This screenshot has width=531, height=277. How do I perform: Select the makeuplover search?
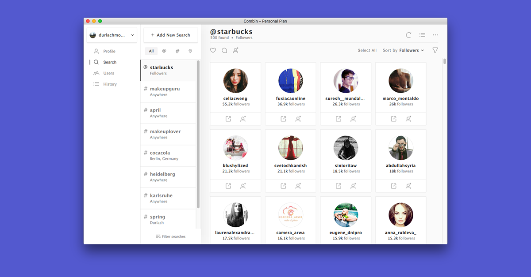[x=169, y=134]
